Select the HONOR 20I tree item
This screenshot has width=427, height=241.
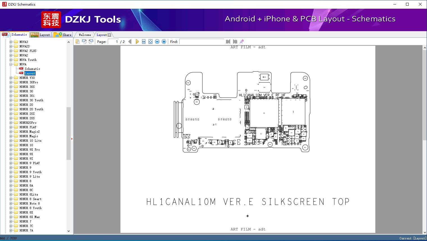pos(27,114)
